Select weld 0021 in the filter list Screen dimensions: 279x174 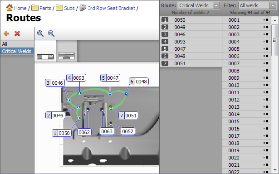tap(247, 165)
